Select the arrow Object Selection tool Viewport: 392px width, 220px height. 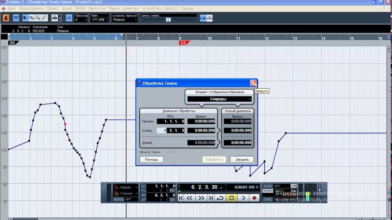(25, 18)
